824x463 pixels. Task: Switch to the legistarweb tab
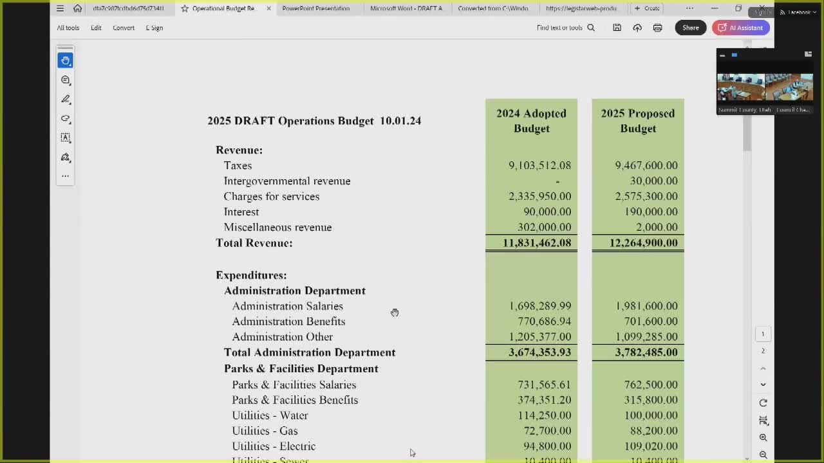pos(581,8)
